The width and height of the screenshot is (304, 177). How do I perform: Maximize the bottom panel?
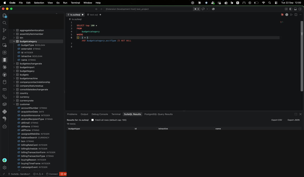(x=296, y=114)
